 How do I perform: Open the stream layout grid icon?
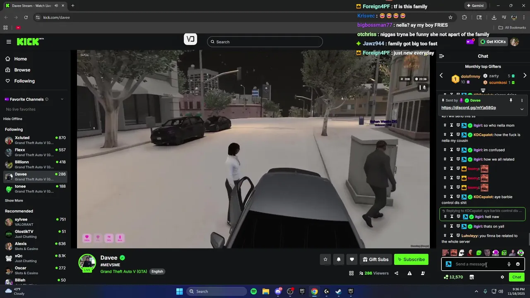click(x=351, y=273)
